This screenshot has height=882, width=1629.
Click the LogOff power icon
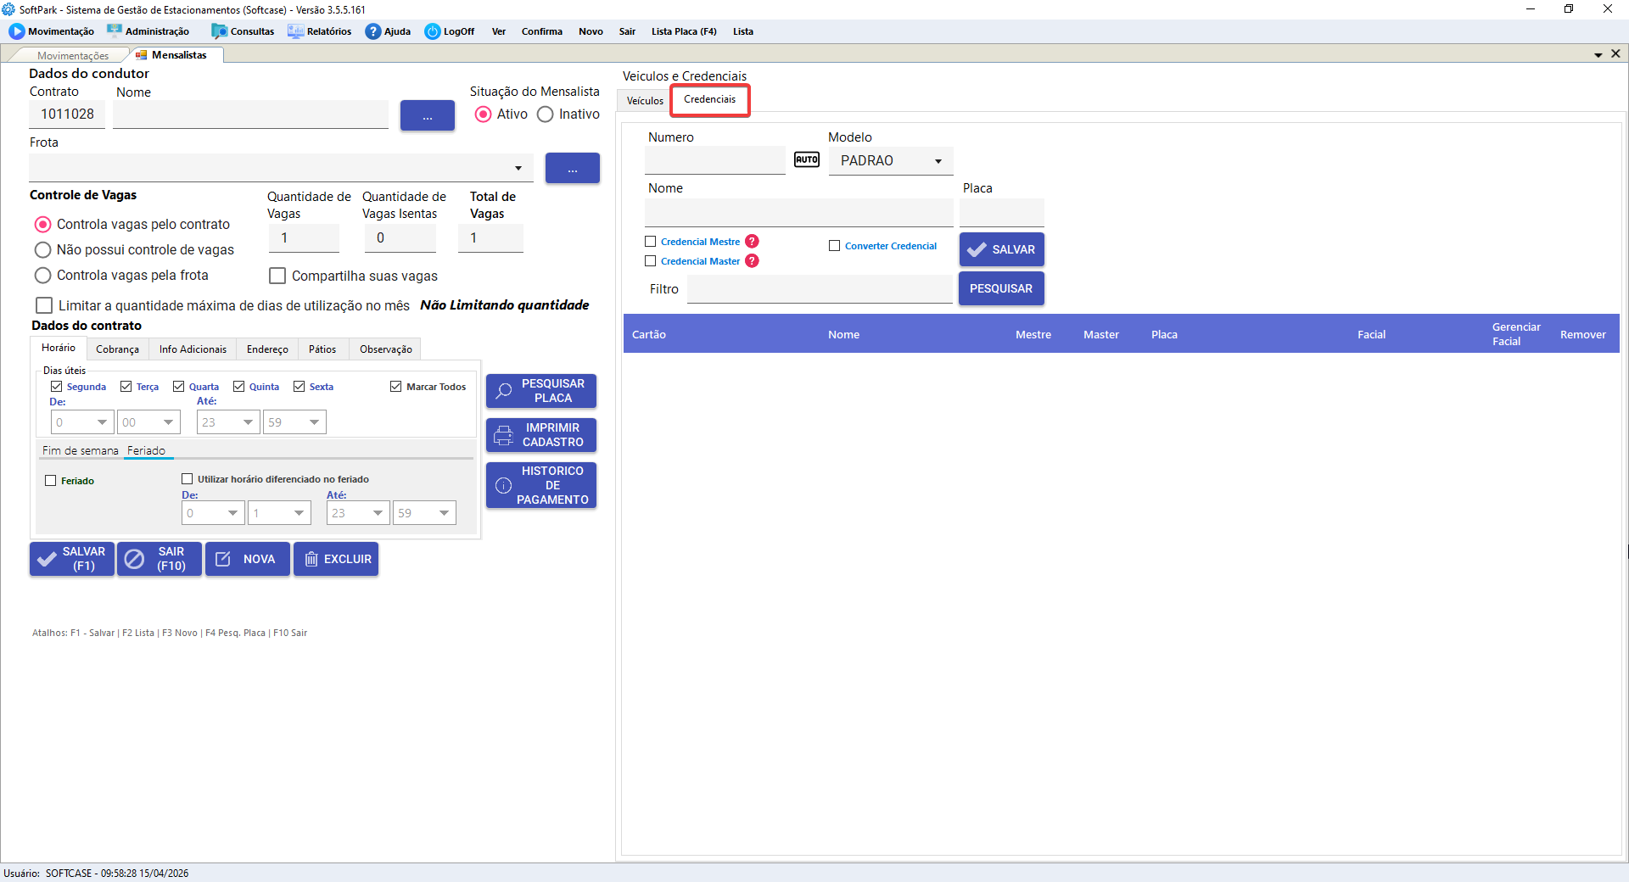tap(433, 31)
